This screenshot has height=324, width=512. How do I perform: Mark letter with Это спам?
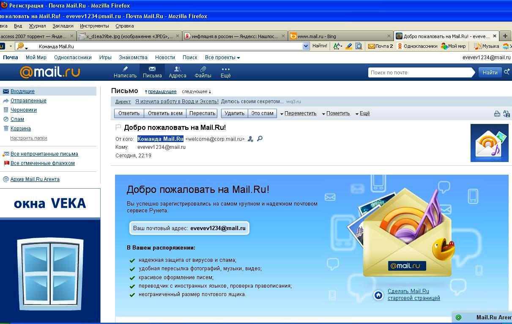(x=262, y=113)
